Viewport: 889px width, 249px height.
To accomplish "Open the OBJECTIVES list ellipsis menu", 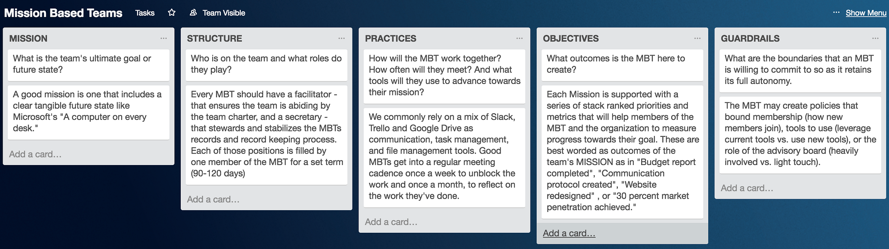I will [697, 38].
